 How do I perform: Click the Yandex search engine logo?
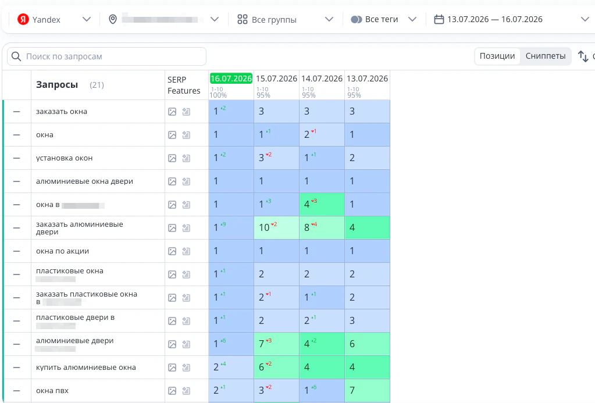pos(23,19)
